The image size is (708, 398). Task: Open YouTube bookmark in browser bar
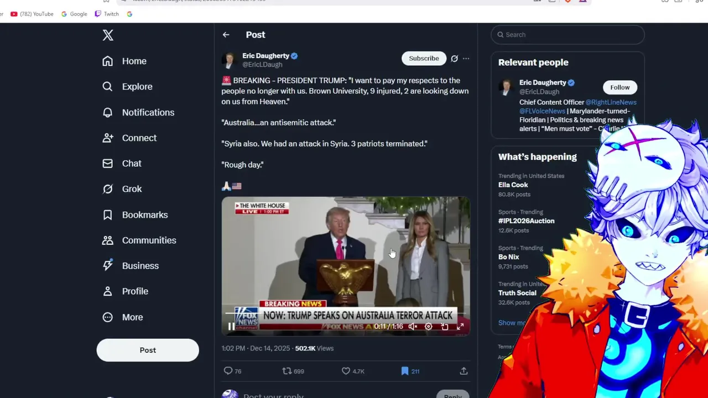click(x=32, y=14)
